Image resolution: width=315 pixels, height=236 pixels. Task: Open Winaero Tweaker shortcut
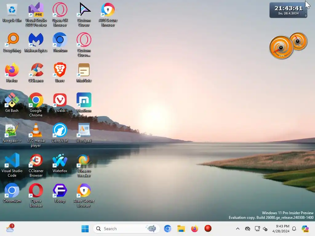click(x=84, y=165)
